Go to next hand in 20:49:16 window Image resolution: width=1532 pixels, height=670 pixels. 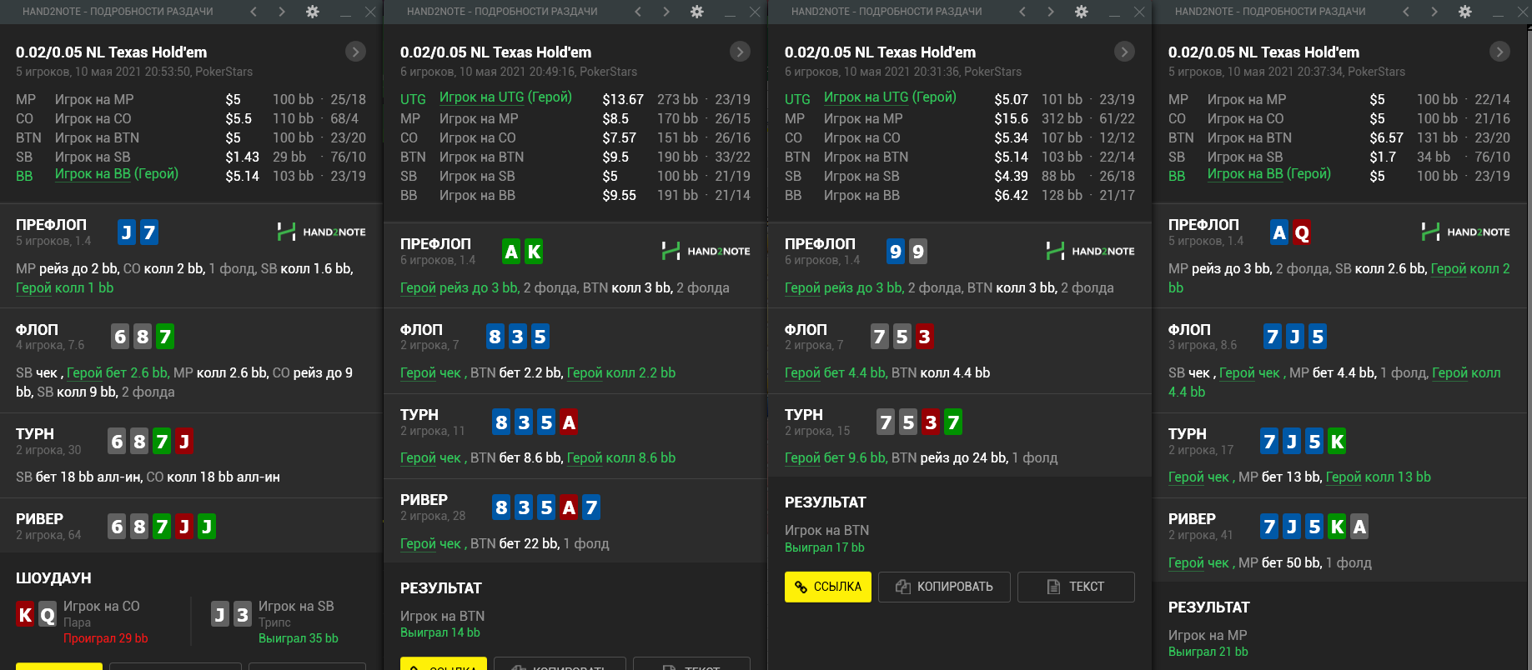(666, 12)
